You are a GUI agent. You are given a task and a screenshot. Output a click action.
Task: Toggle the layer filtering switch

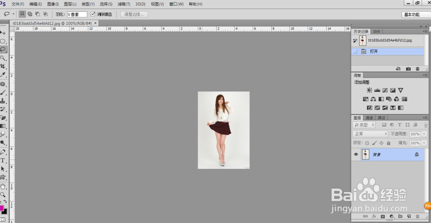[x=426, y=125]
